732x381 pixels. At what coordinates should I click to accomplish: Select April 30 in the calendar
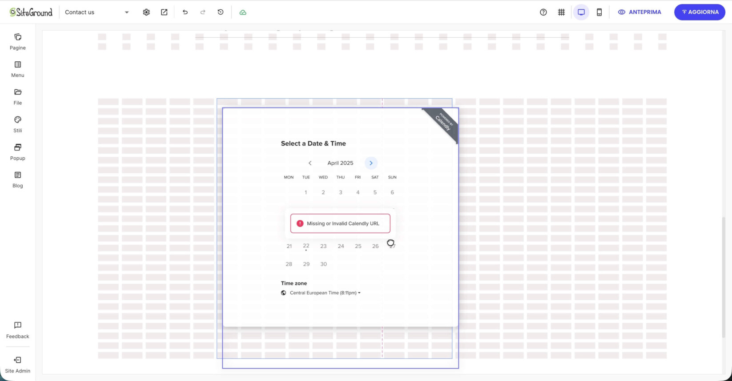(x=323, y=264)
